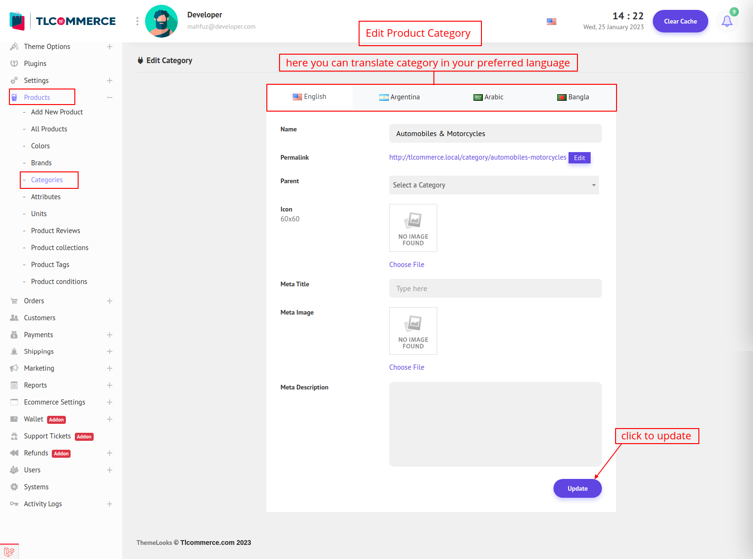Click the Systems gear icon in sidebar

(x=14, y=487)
